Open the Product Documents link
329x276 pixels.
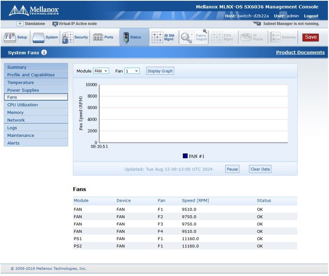click(300, 52)
